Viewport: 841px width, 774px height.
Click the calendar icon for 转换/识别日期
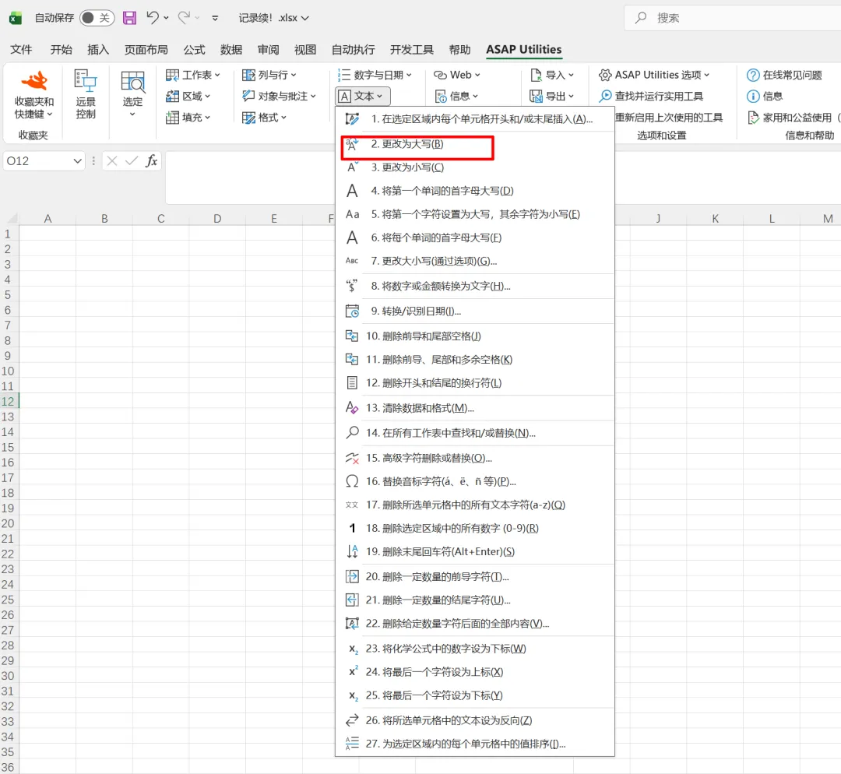tap(352, 311)
